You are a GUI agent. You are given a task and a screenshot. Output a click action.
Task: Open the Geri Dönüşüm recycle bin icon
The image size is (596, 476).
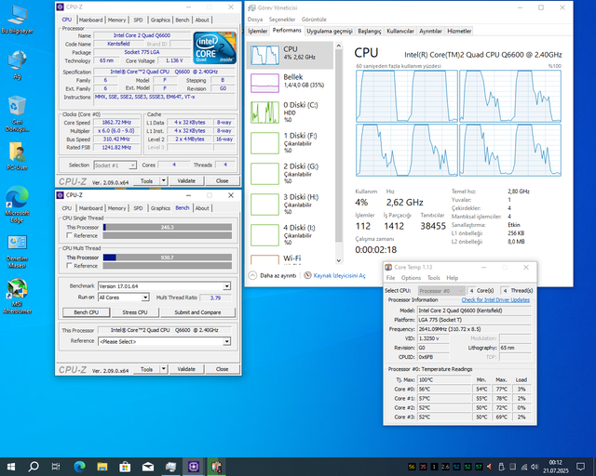[x=17, y=113]
